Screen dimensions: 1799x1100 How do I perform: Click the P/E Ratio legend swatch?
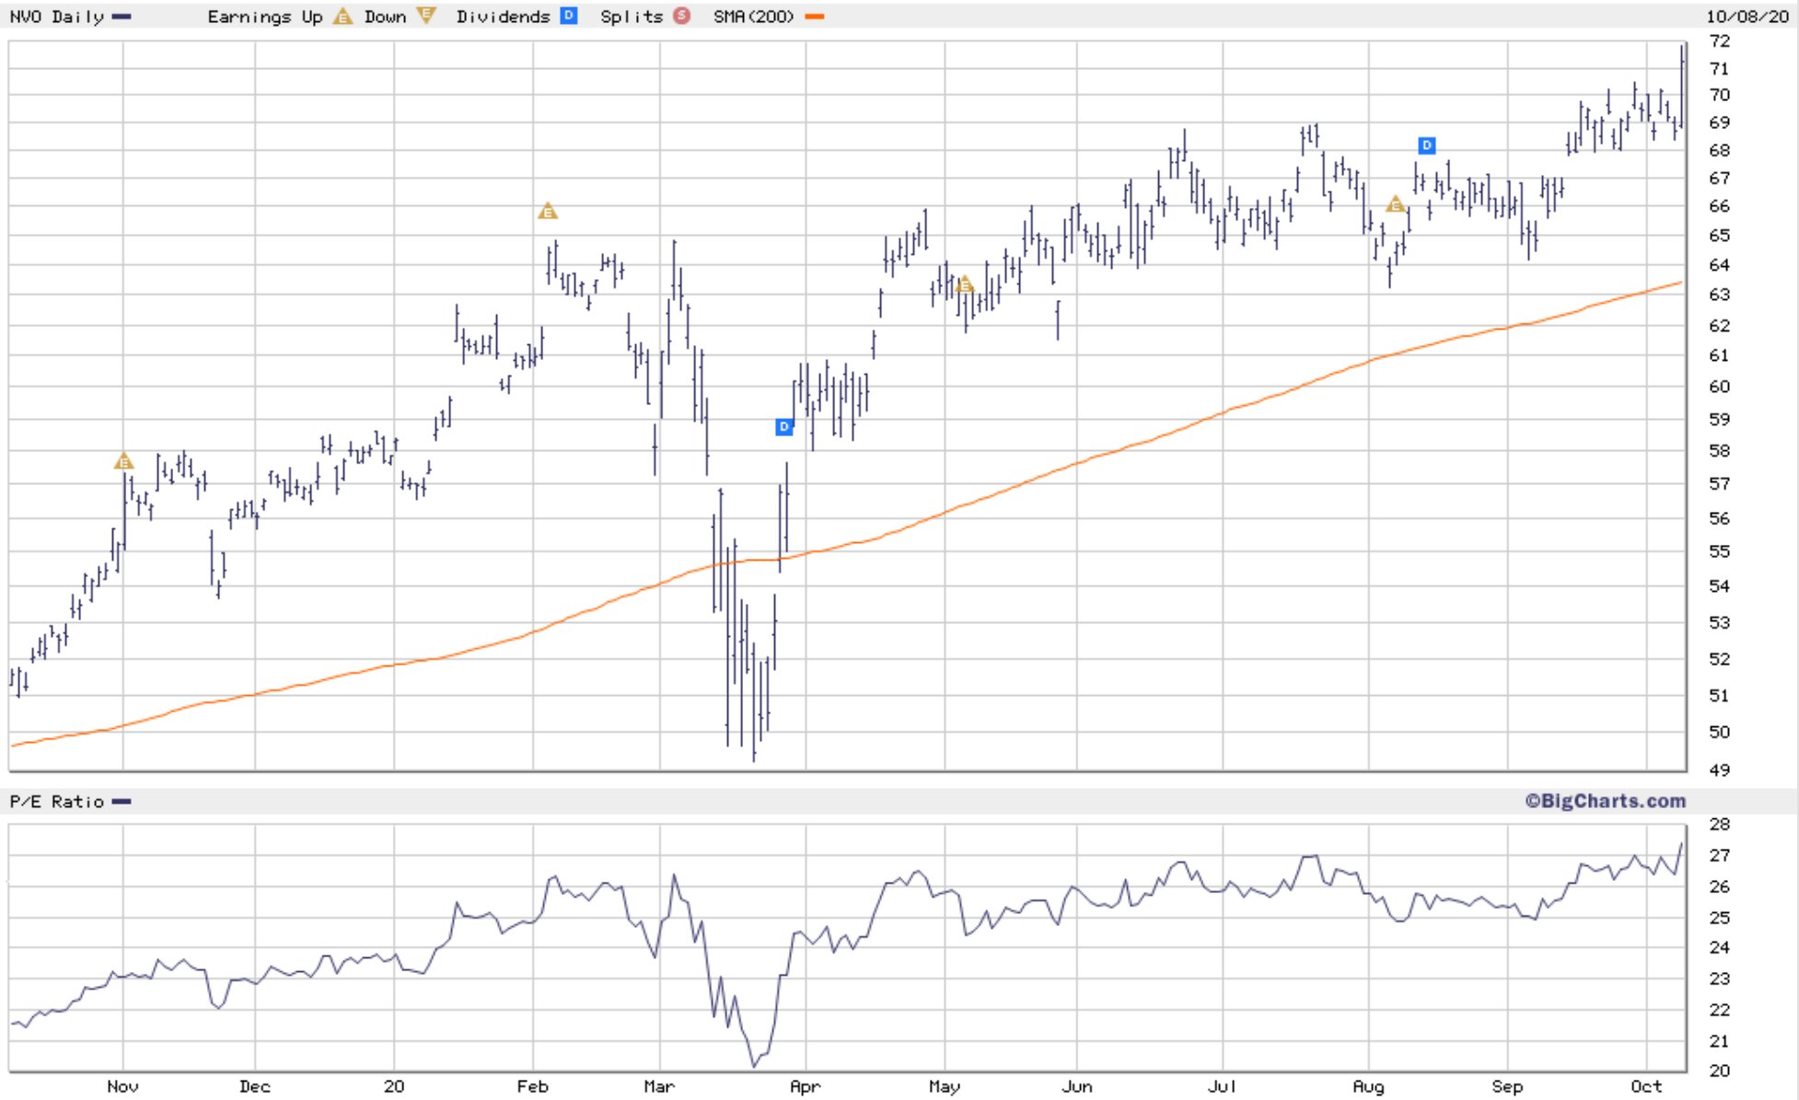pos(122,802)
